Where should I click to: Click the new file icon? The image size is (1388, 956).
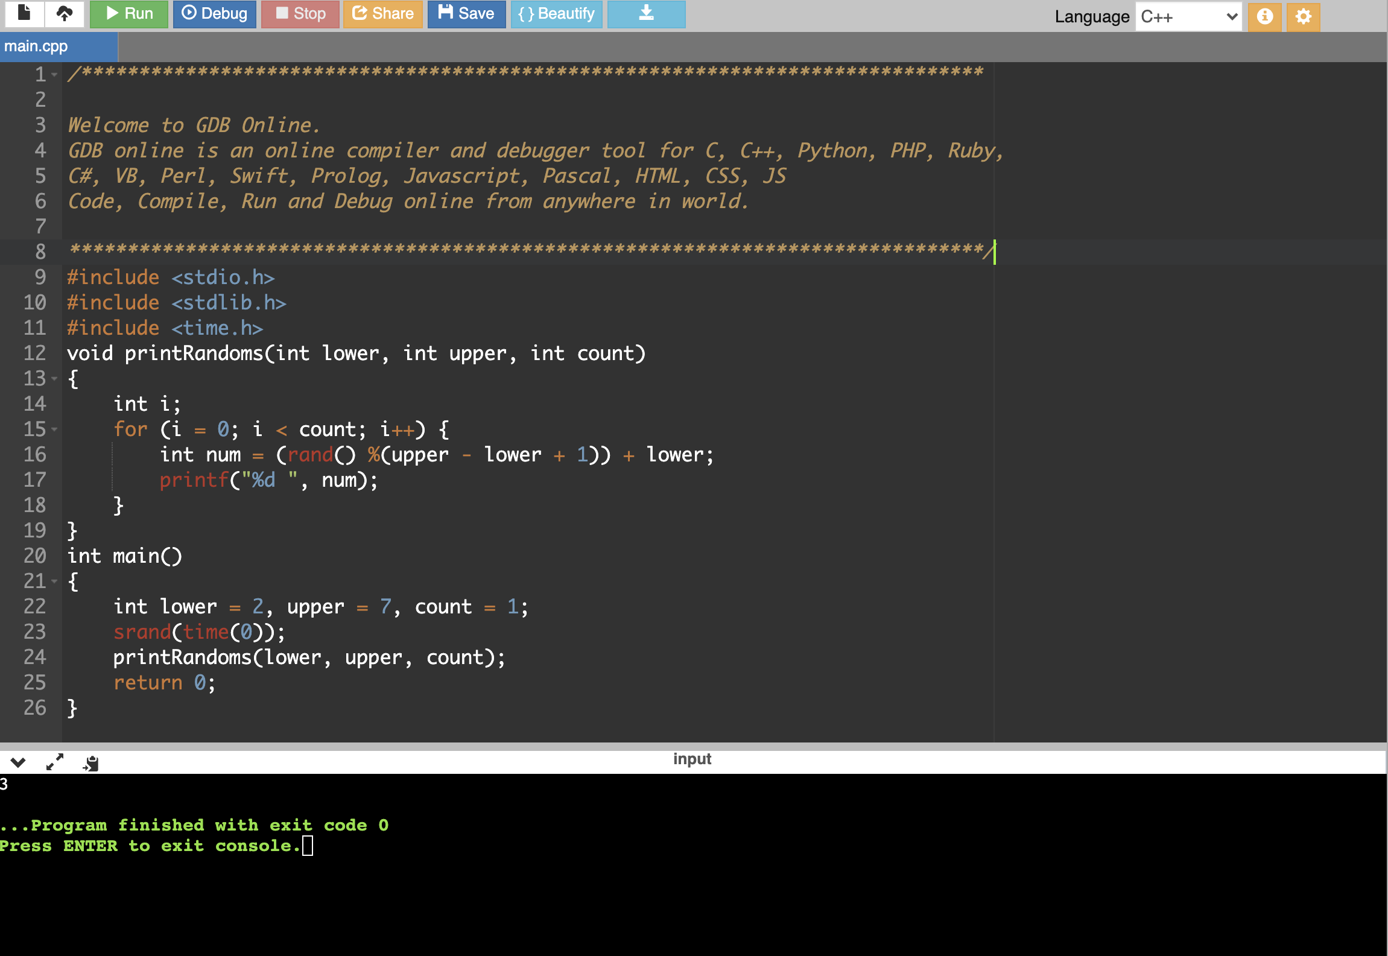24,13
